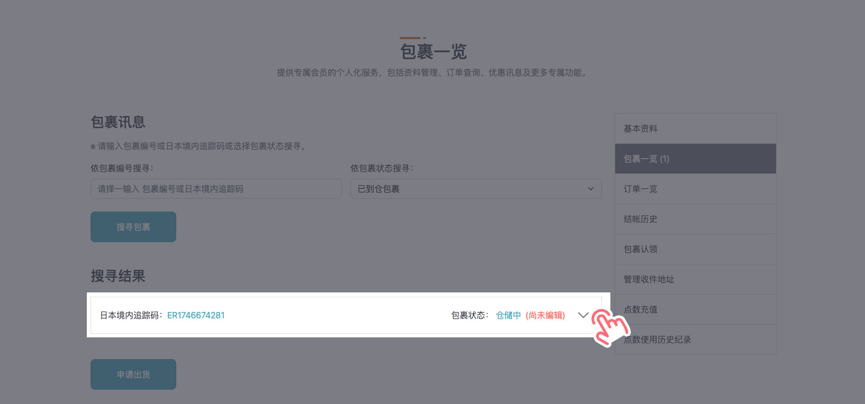Screen dimensions: 865x404
Task: Open the 已到仓包裹 status dropdown
Action: (476, 189)
